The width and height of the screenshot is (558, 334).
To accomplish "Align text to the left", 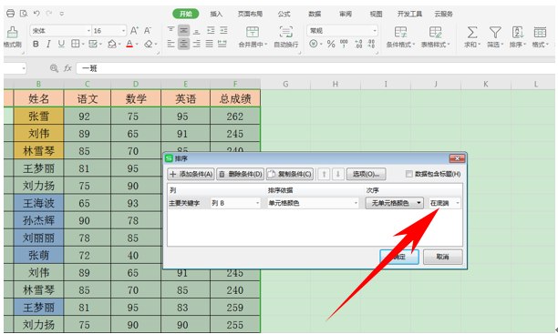I will click(x=170, y=44).
